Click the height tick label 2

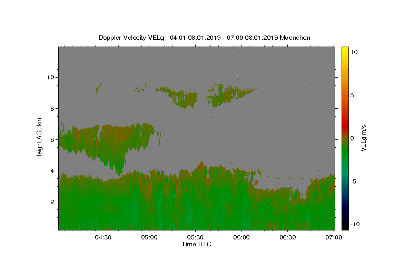(53, 202)
